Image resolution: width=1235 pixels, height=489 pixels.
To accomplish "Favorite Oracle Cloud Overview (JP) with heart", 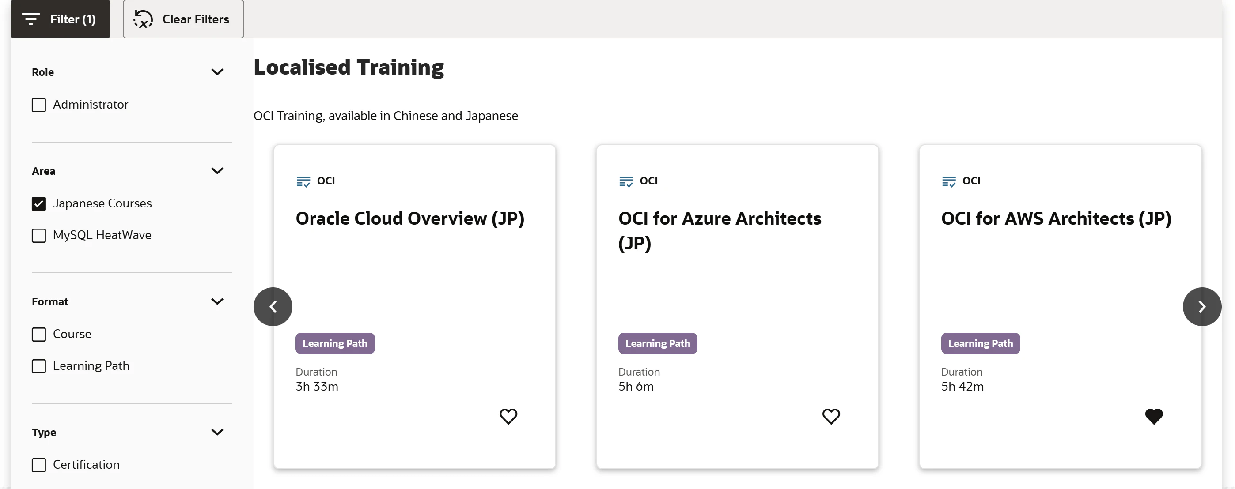I will point(508,416).
